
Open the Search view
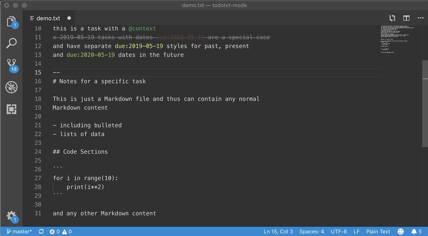coord(11,43)
